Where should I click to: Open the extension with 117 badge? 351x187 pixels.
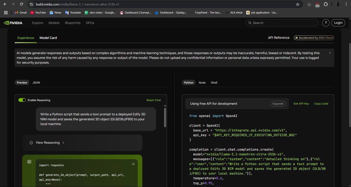click(x=317, y=5)
